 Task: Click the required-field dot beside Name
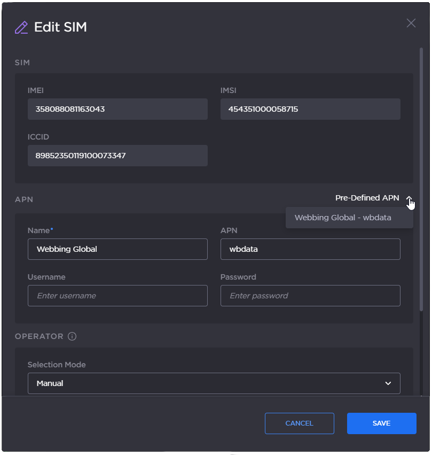pyautogui.click(x=51, y=228)
